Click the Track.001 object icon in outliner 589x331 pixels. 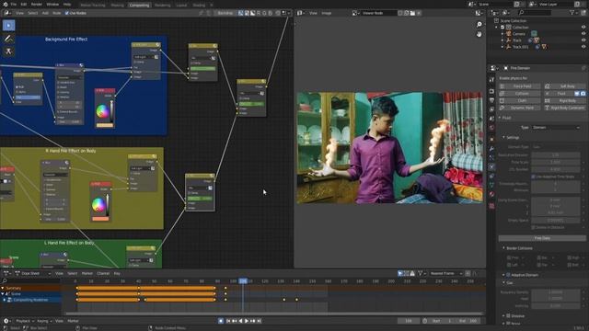tap(509, 47)
